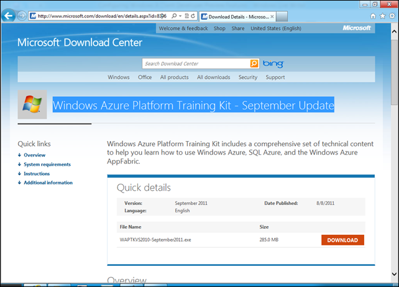Click the vertical scrollbar thumb
The image size is (399, 287).
click(394, 72)
